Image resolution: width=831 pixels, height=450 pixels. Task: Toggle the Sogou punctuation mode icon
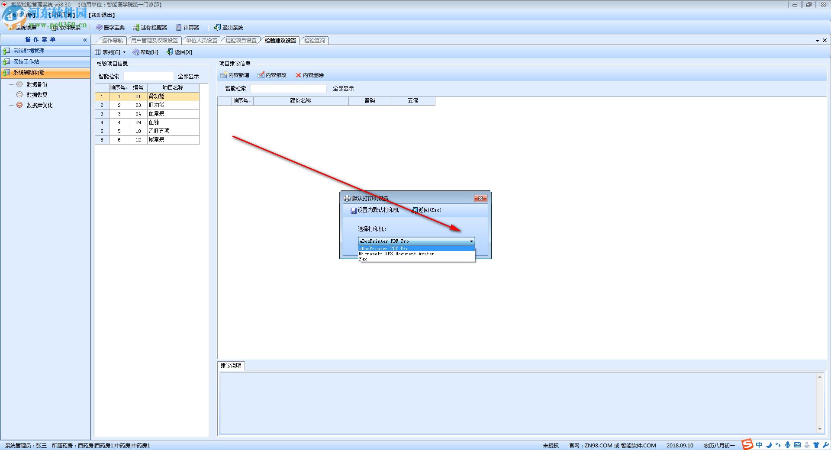[x=778, y=445]
